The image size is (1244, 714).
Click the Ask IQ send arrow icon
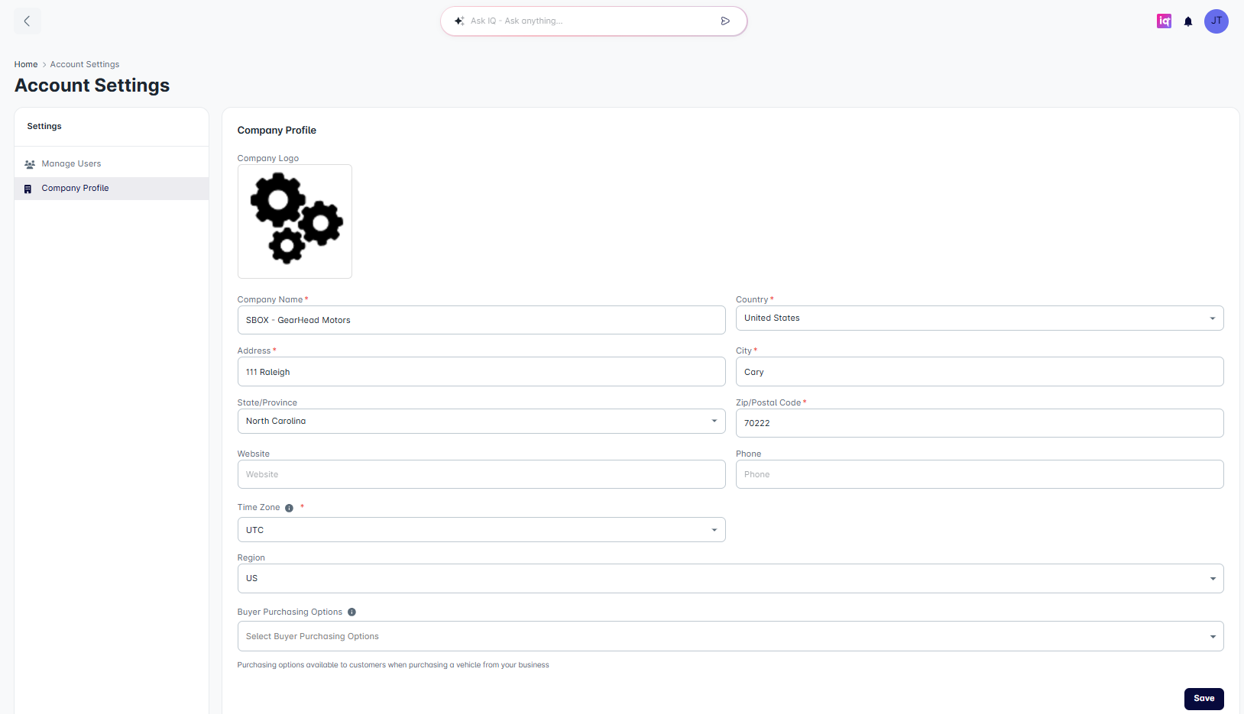click(x=725, y=21)
